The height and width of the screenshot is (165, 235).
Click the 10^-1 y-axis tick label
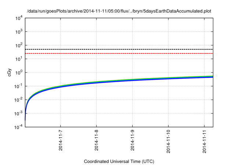18,86
